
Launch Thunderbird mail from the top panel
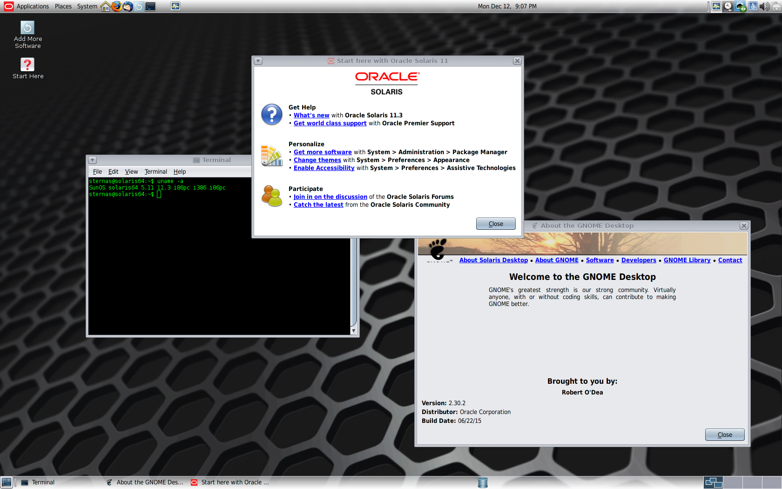[128, 6]
